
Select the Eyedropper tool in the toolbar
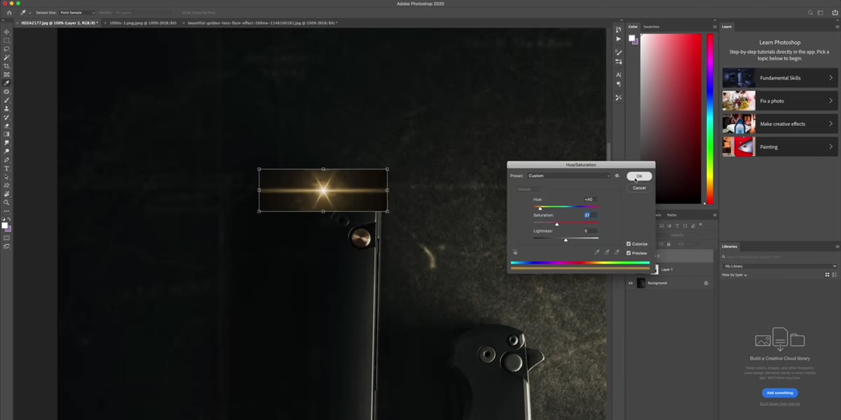(7, 83)
